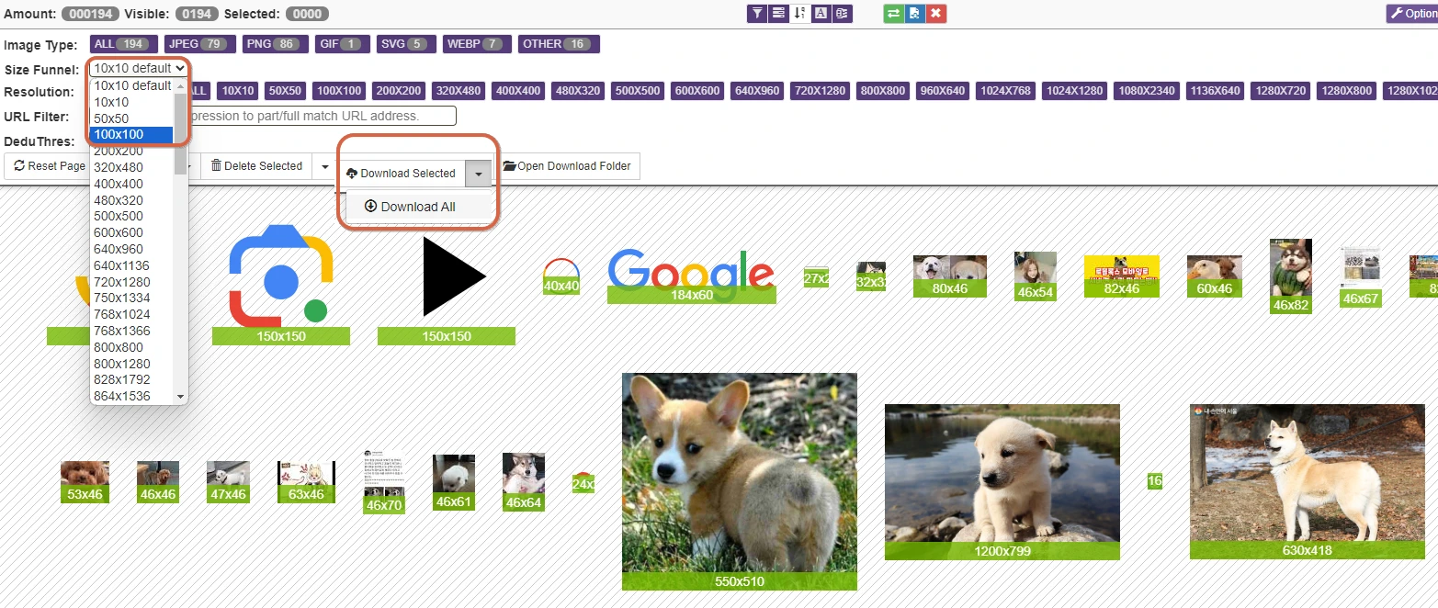The width and height of the screenshot is (1438, 608).
Task: Select 100X100 resolution tag
Action: click(340, 91)
